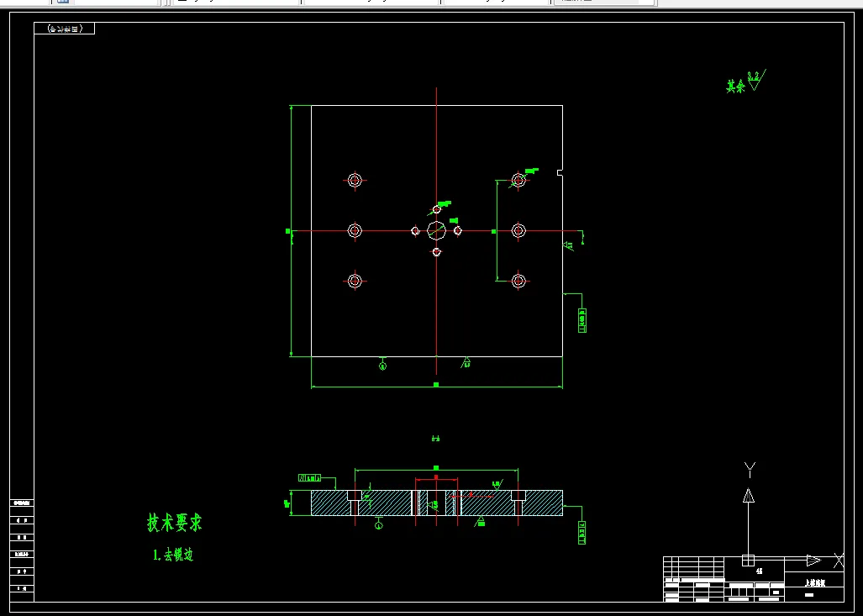
Task: Select the hatched area of the section view
Action: (x=436, y=503)
